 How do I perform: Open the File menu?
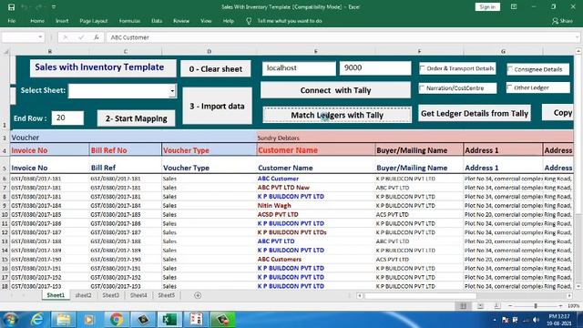click(12, 21)
